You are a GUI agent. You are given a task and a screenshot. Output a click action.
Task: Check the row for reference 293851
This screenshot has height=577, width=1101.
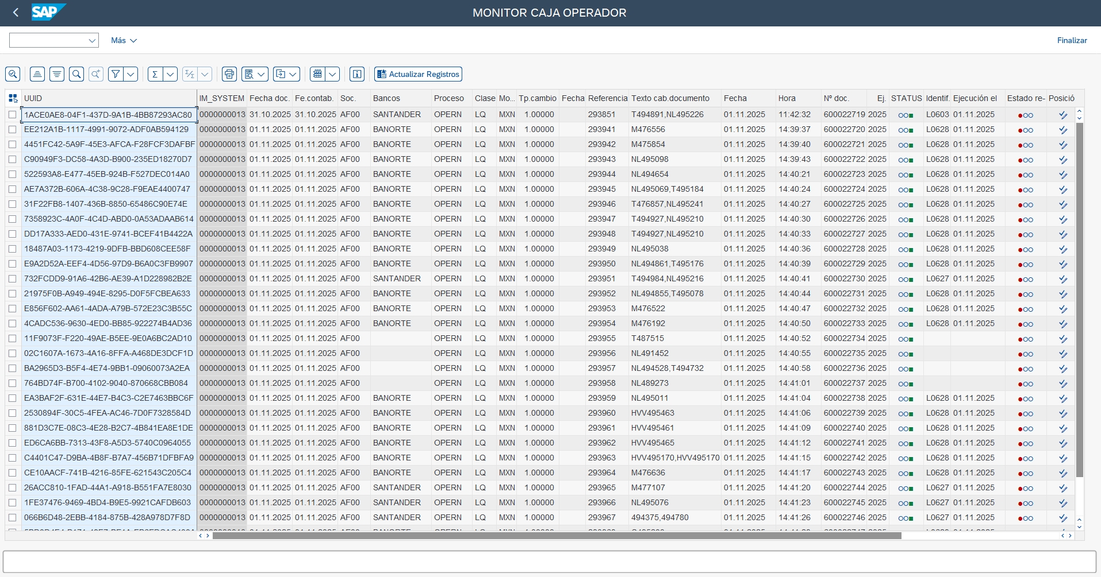click(13, 115)
